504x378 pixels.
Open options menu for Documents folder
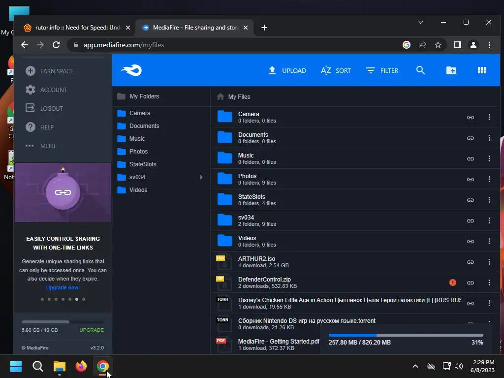coord(489,138)
